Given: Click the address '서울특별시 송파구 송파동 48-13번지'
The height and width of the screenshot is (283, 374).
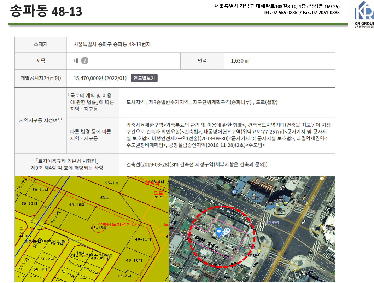Looking at the screenshot, I should coord(112,44).
